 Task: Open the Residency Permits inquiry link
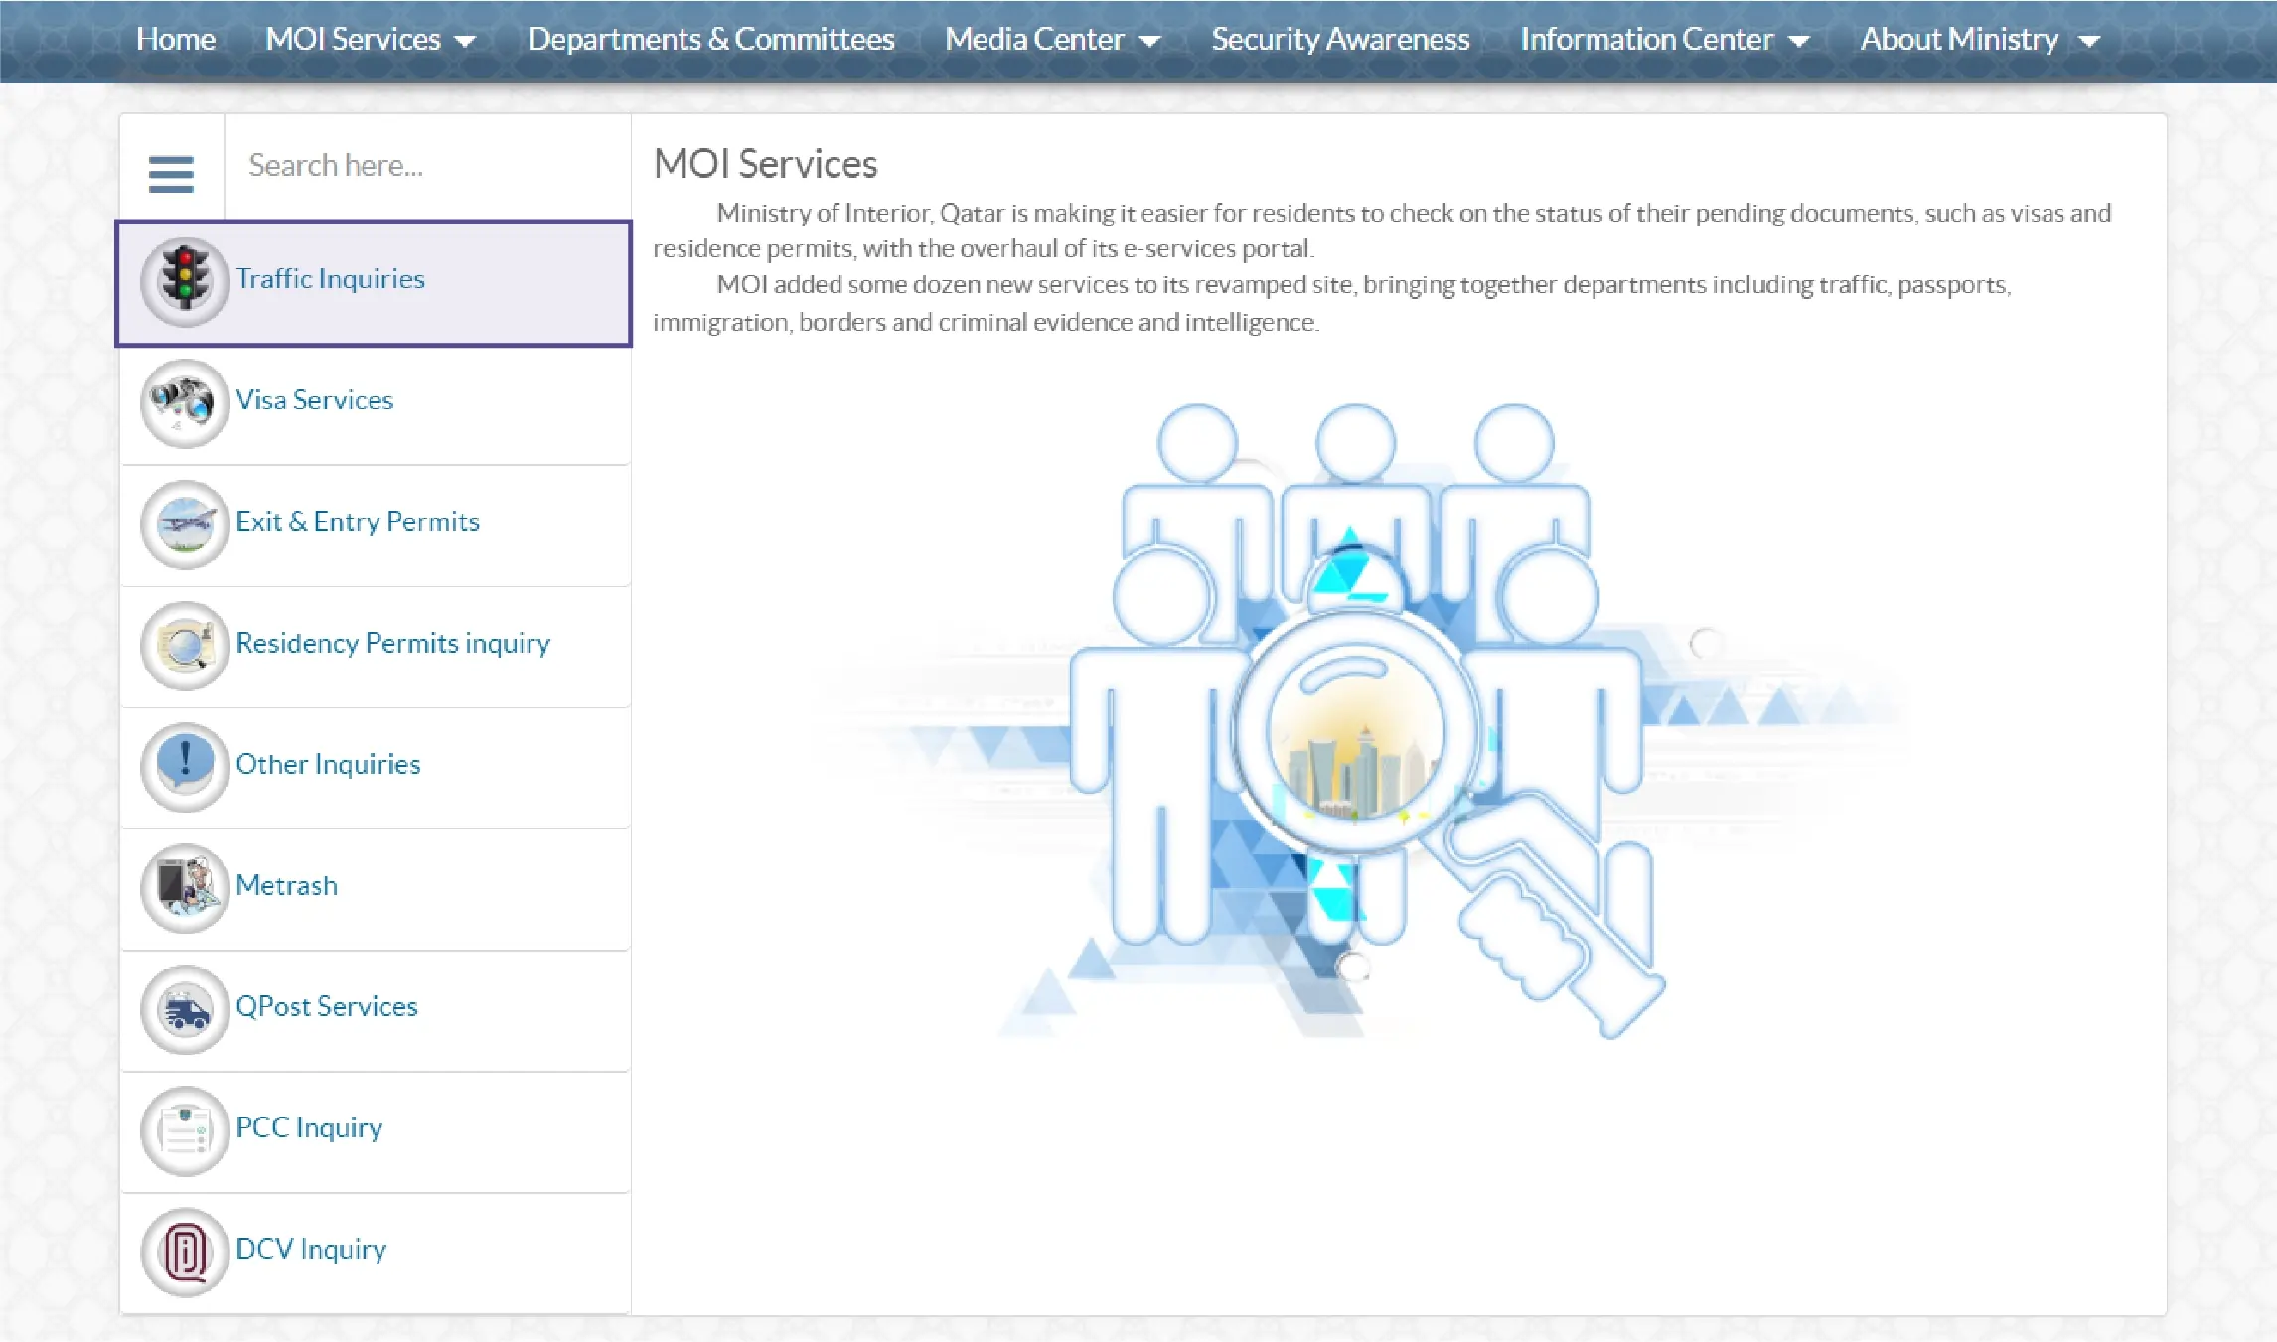392,644
